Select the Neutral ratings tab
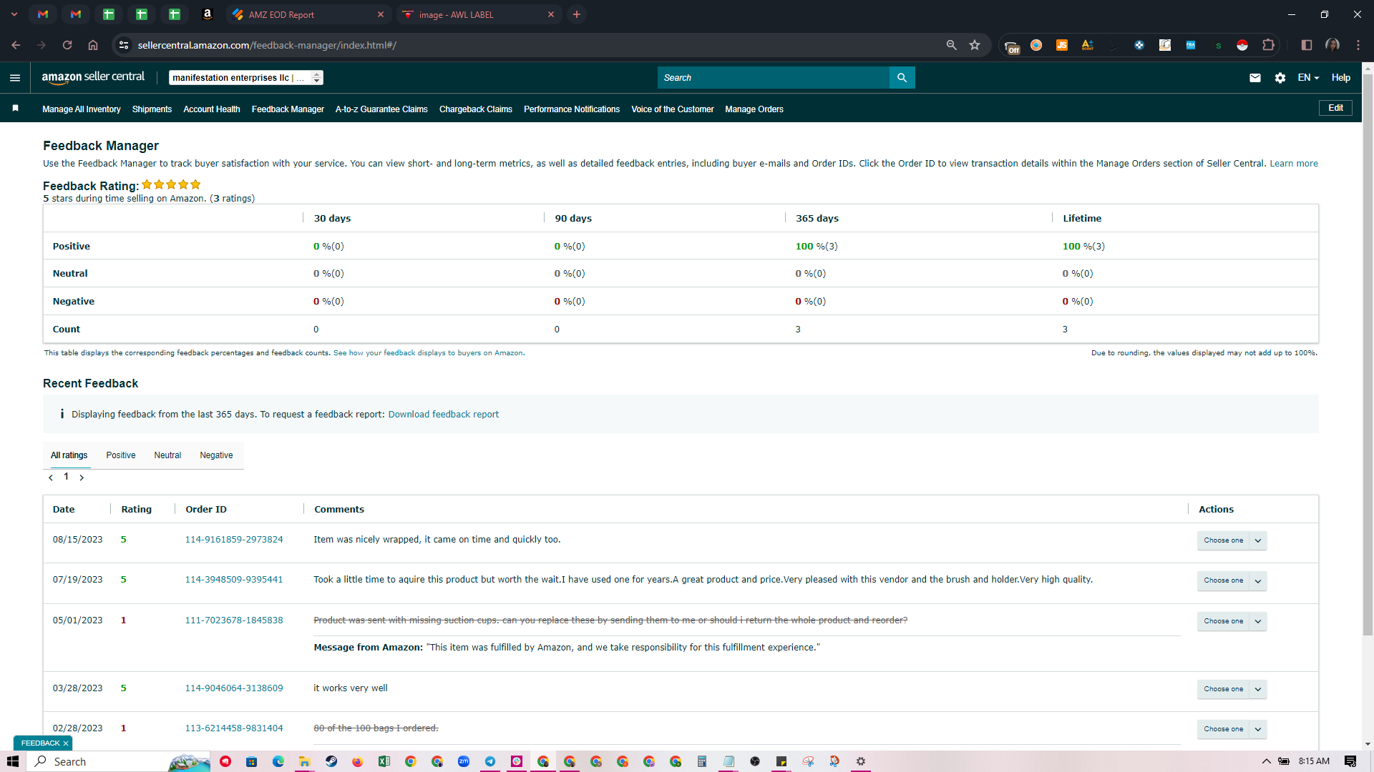Screen dimensions: 1374x772 [167, 455]
